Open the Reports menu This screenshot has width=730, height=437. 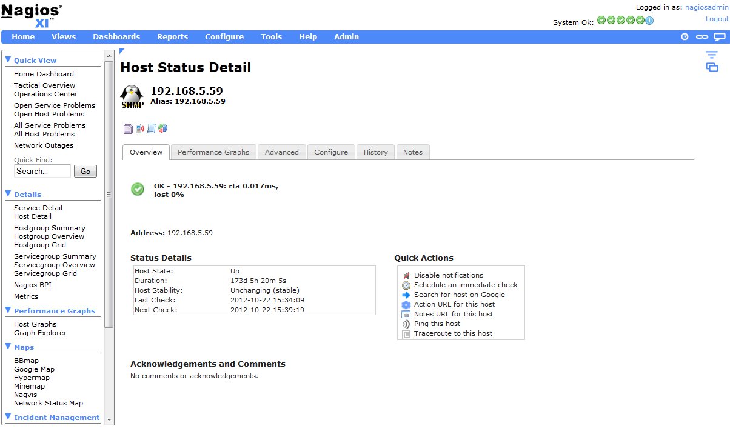coord(173,37)
